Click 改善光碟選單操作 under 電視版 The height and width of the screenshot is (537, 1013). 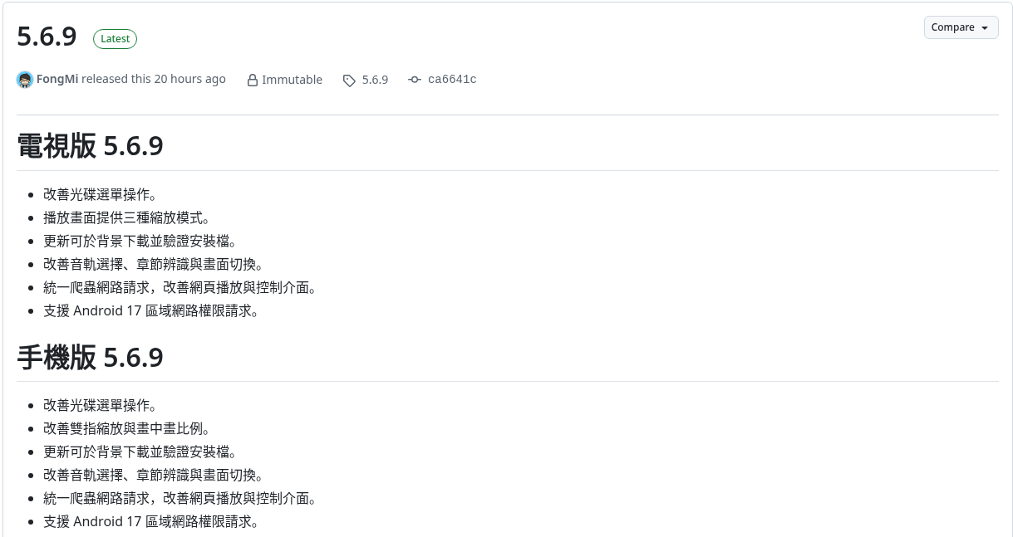click(x=101, y=194)
